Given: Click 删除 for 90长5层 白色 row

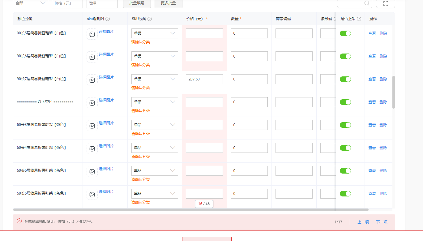Looking at the screenshot, I should point(383,33).
